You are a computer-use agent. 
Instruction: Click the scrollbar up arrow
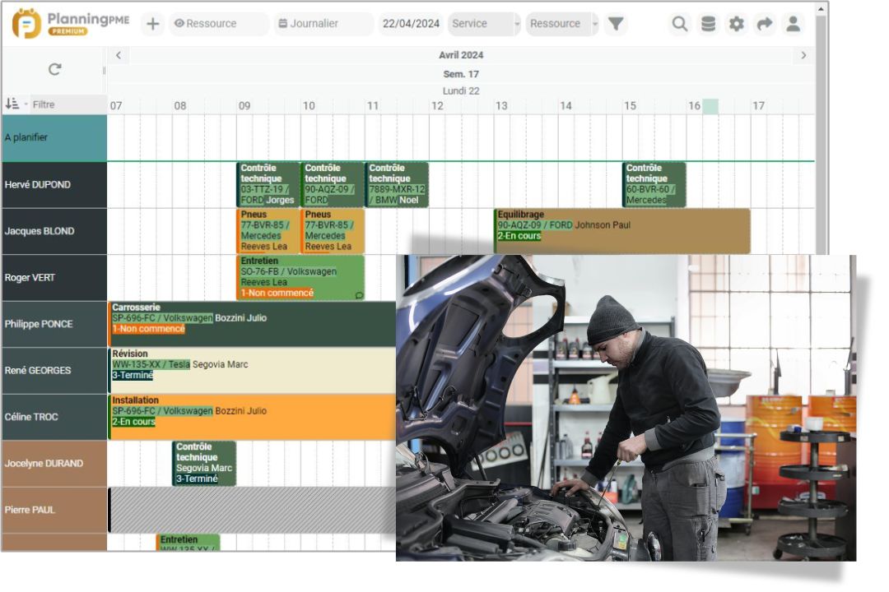point(821,8)
